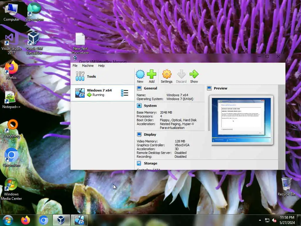Open the Machine menu
The image size is (301, 226).
click(x=88, y=66)
